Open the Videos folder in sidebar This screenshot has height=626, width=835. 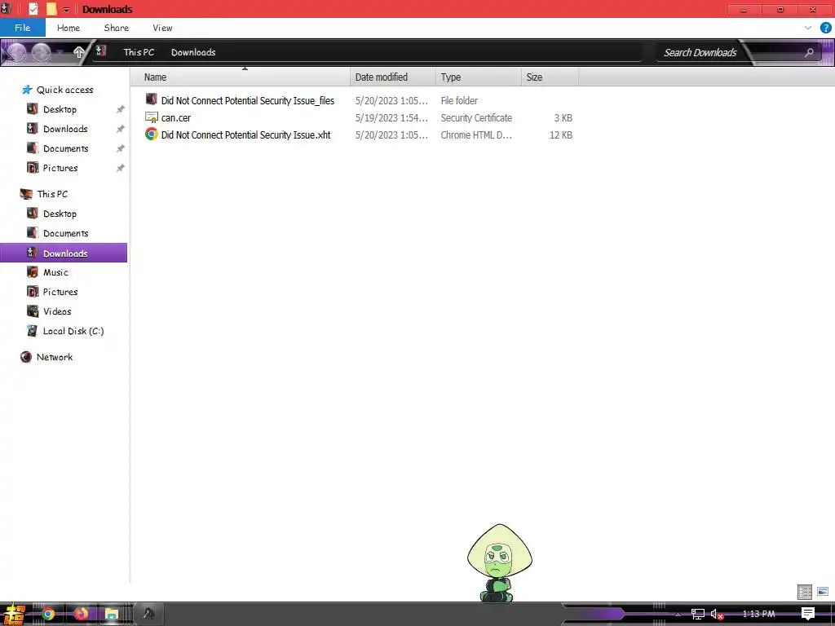[57, 311]
